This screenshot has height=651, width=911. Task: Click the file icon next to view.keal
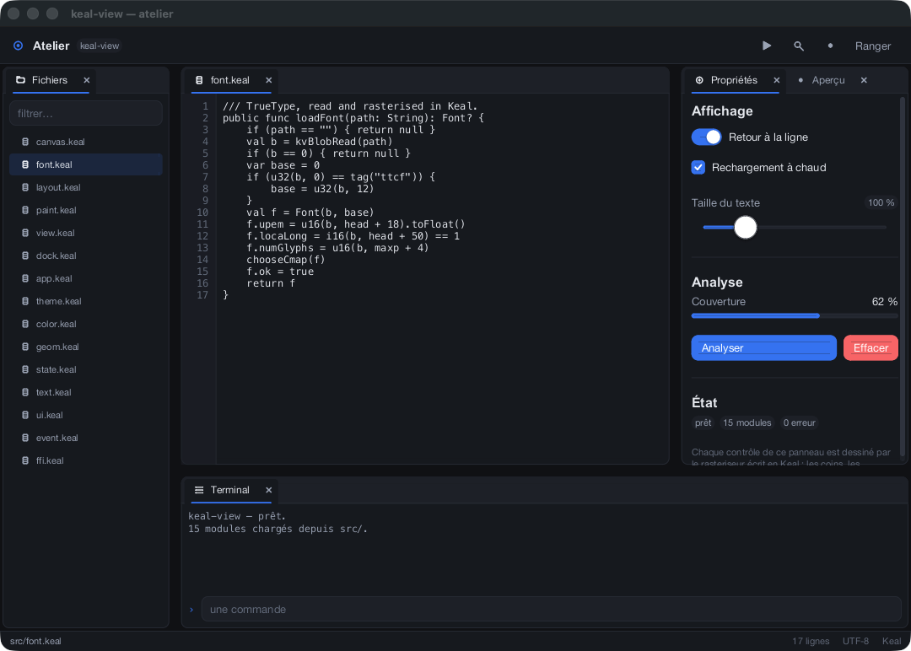[25, 233]
